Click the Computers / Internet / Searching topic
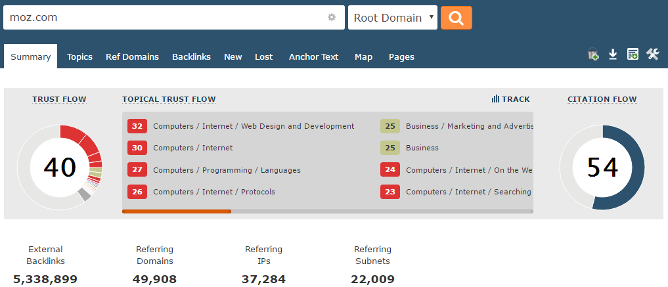Viewport: 668px width, 287px height. [x=468, y=192]
